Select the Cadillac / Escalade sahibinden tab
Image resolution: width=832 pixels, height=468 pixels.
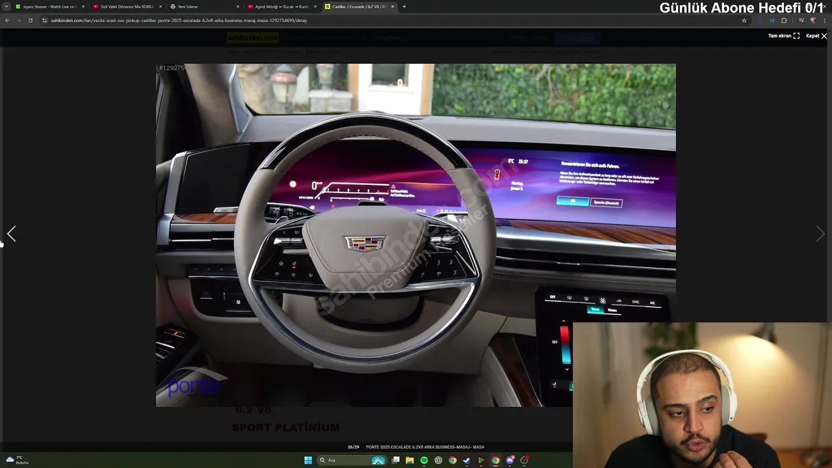(359, 6)
